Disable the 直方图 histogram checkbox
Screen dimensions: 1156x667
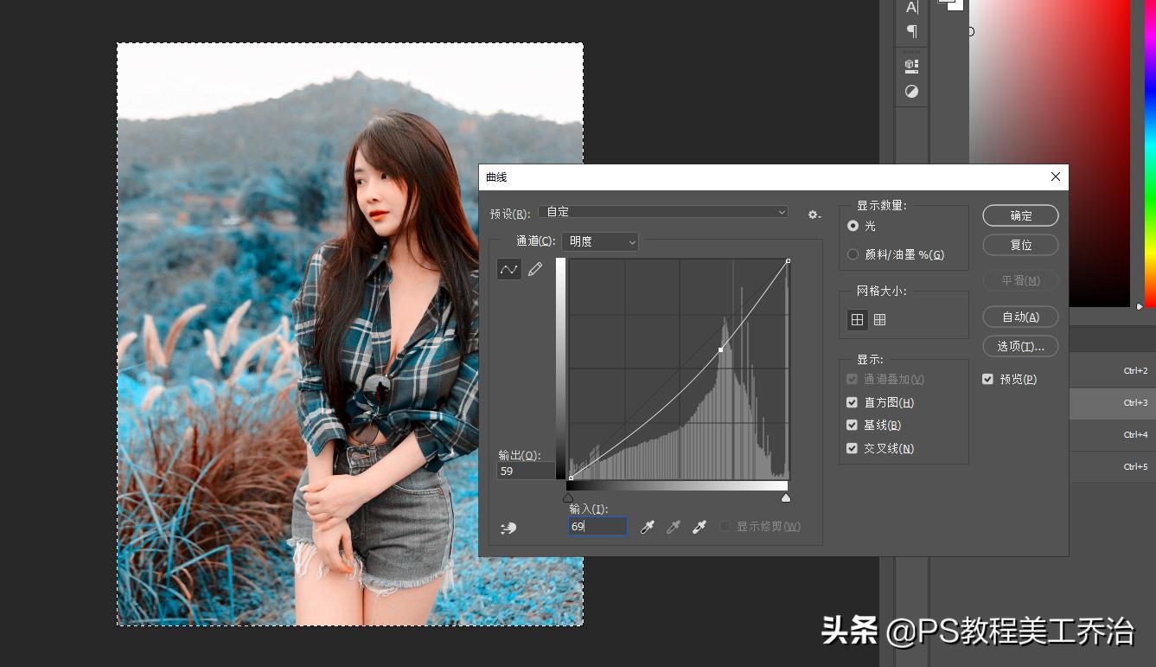tap(852, 401)
